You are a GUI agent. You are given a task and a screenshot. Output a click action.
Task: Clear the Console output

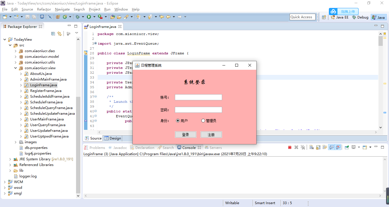pos(311,147)
